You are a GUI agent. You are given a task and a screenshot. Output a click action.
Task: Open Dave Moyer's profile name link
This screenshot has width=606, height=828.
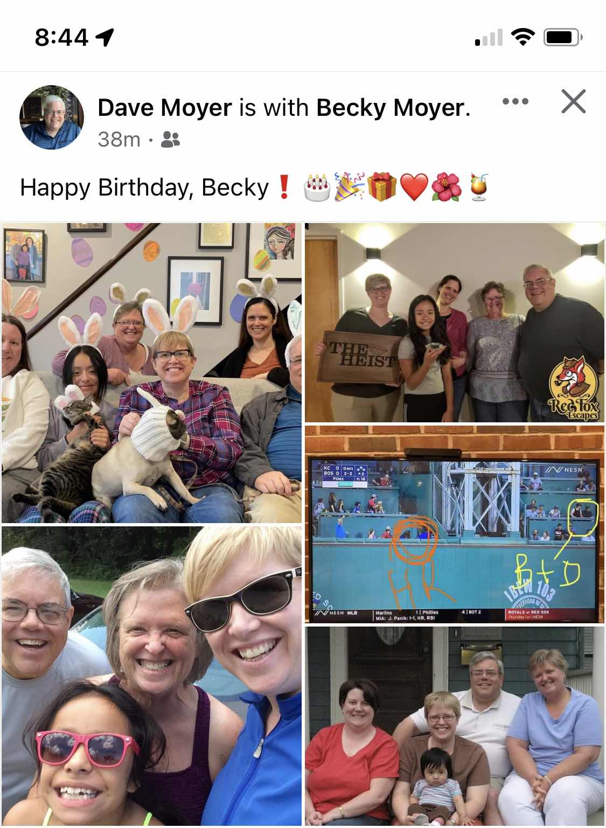tap(165, 108)
